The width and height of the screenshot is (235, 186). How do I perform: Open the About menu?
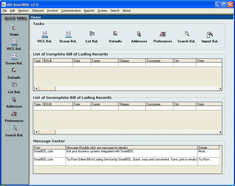[x=126, y=10]
